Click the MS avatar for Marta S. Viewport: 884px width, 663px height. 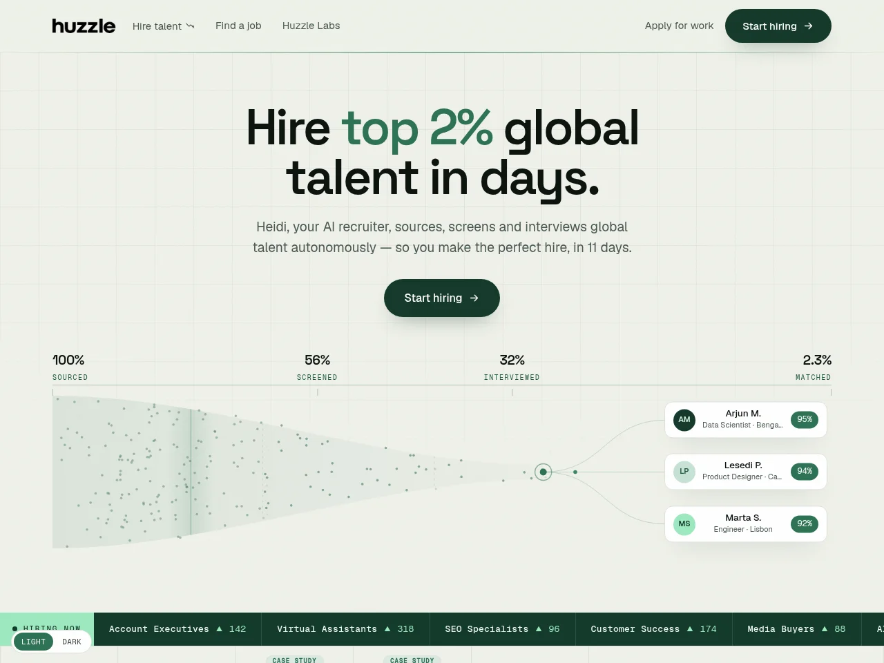point(684,524)
